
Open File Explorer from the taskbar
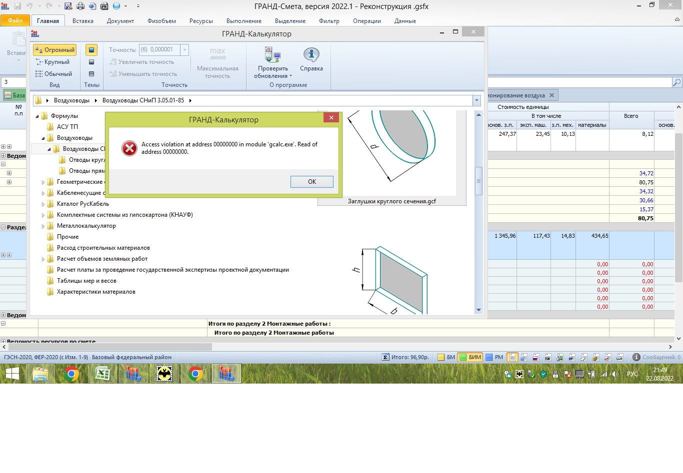40,374
